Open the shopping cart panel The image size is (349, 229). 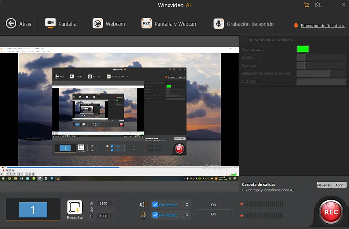click(306, 5)
